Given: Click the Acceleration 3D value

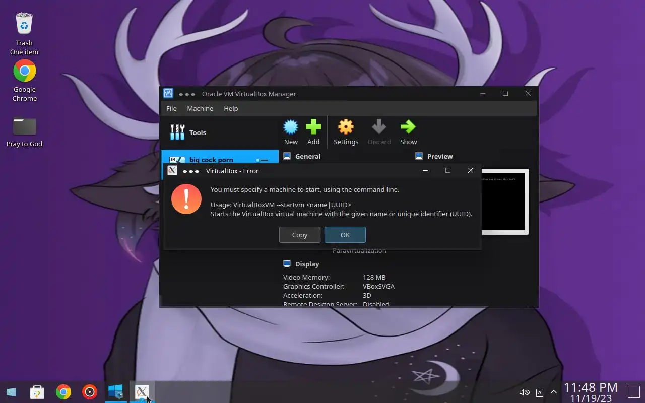Looking at the screenshot, I should [367, 295].
